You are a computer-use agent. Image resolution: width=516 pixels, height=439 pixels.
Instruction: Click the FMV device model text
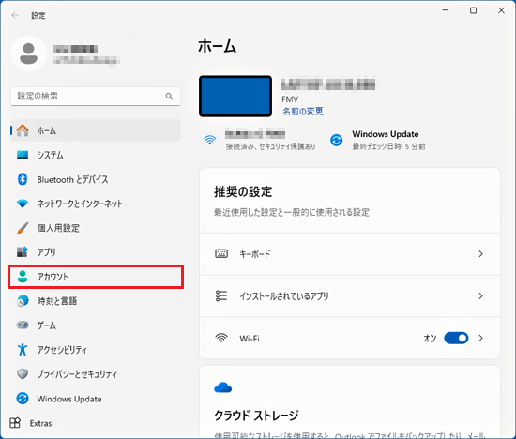[290, 99]
